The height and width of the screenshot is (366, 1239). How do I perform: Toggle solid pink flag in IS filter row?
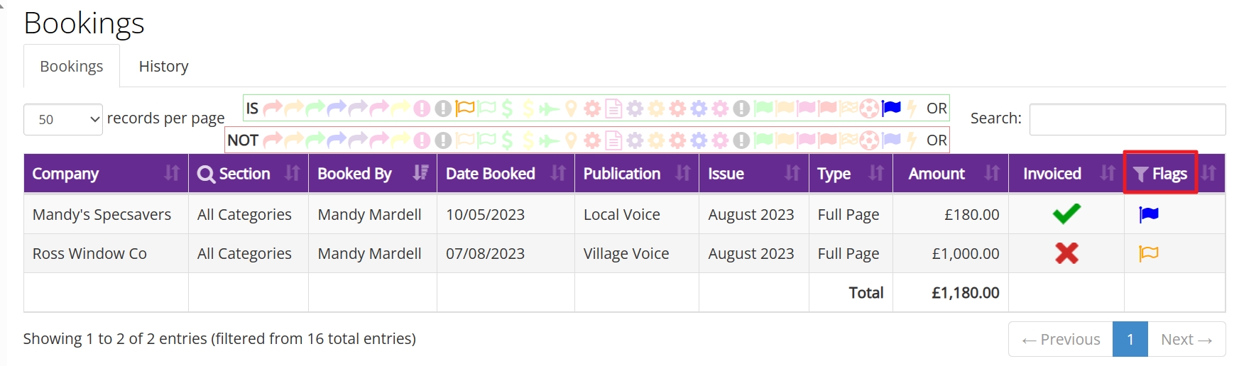pyautogui.click(x=806, y=109)
